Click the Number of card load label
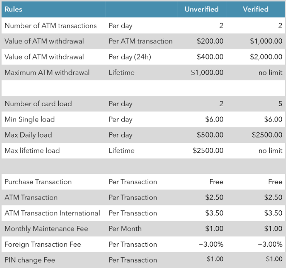This screenshot has width=286, height=268. click(38, 104)
